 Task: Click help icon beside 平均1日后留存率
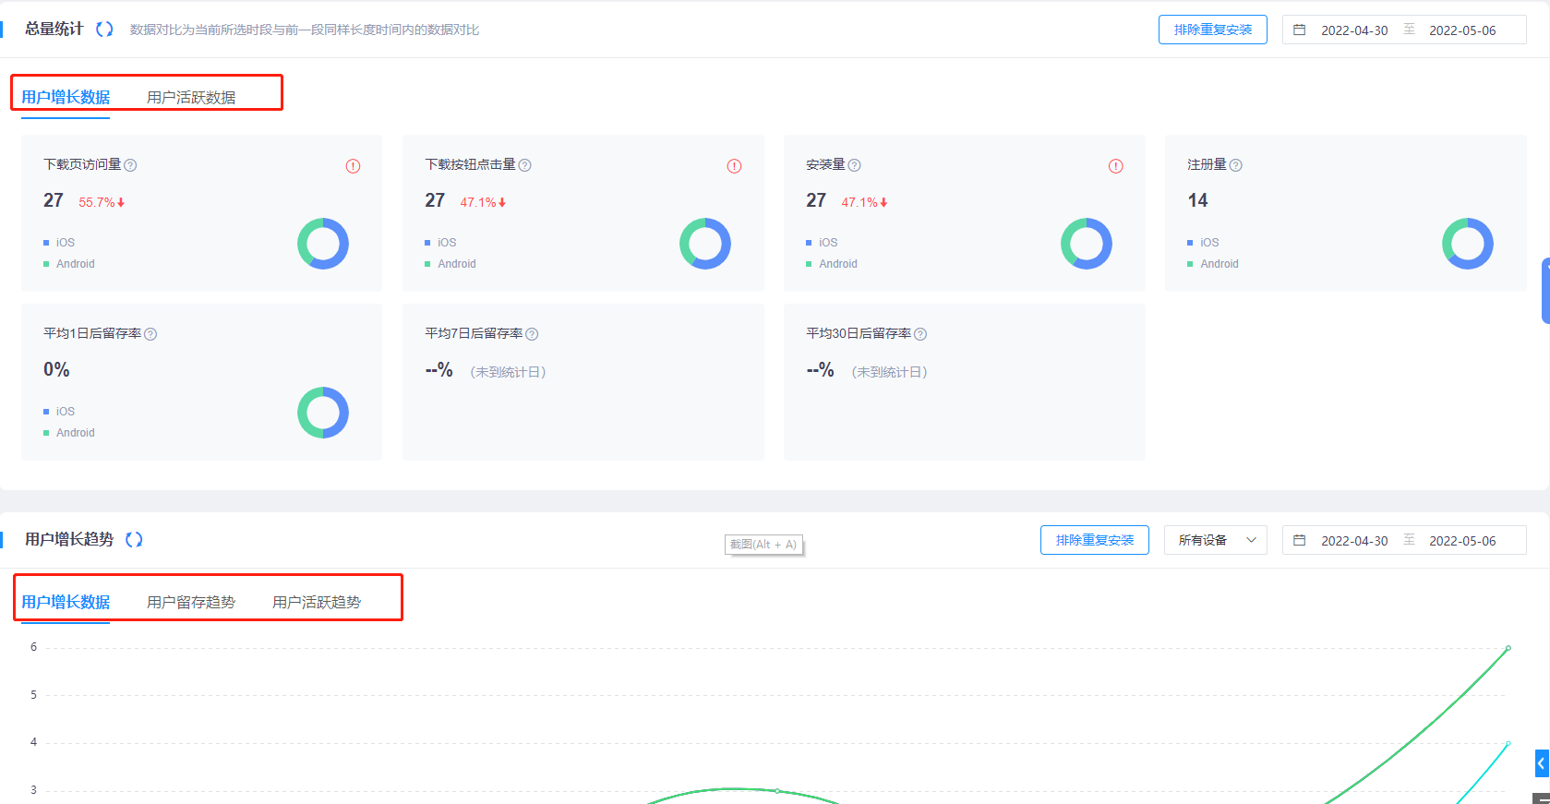tap(150, 334)
